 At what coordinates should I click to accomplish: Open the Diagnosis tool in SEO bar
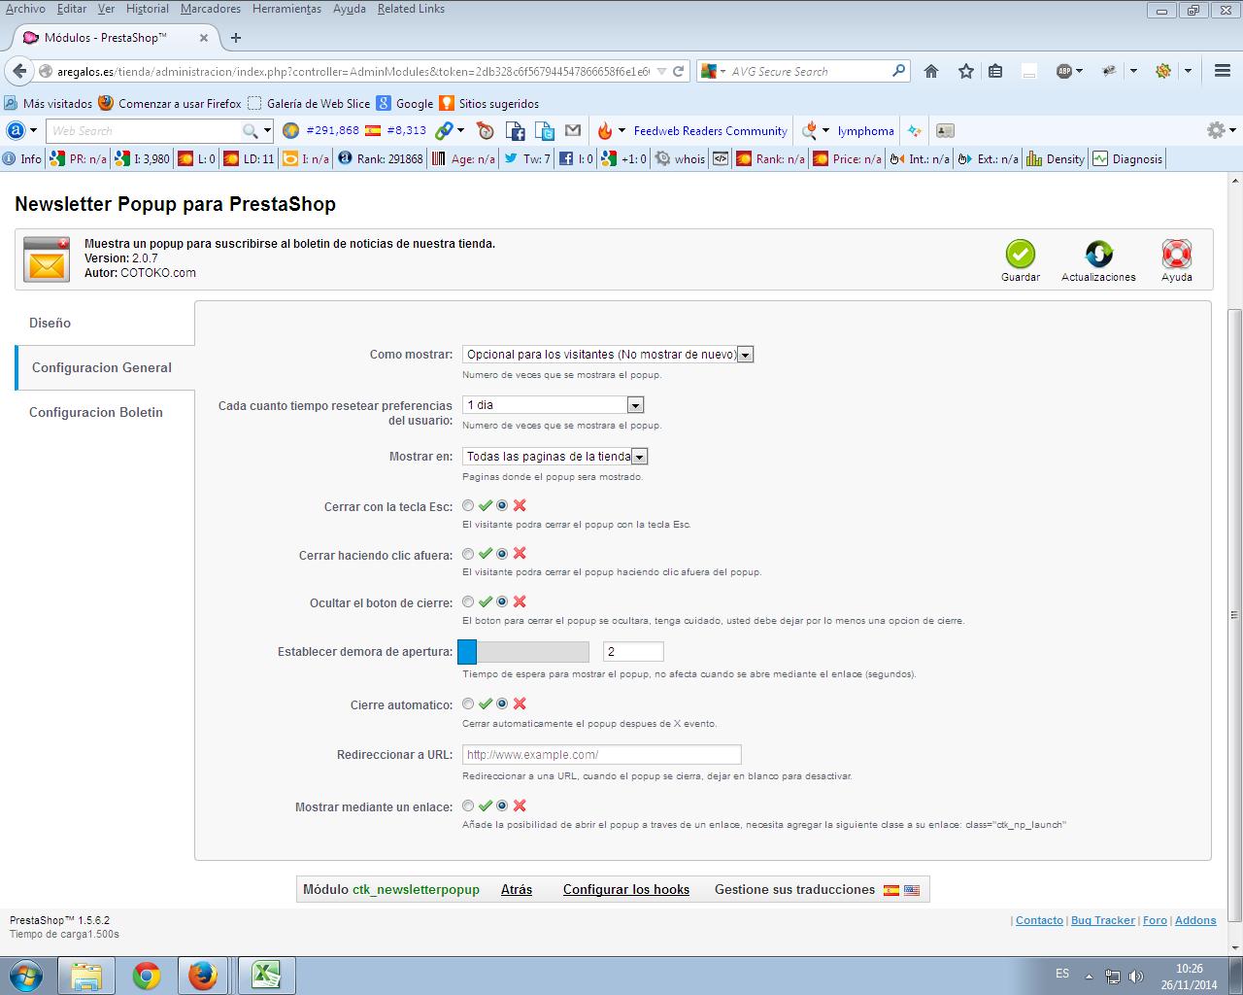[x=1127, y=158]
